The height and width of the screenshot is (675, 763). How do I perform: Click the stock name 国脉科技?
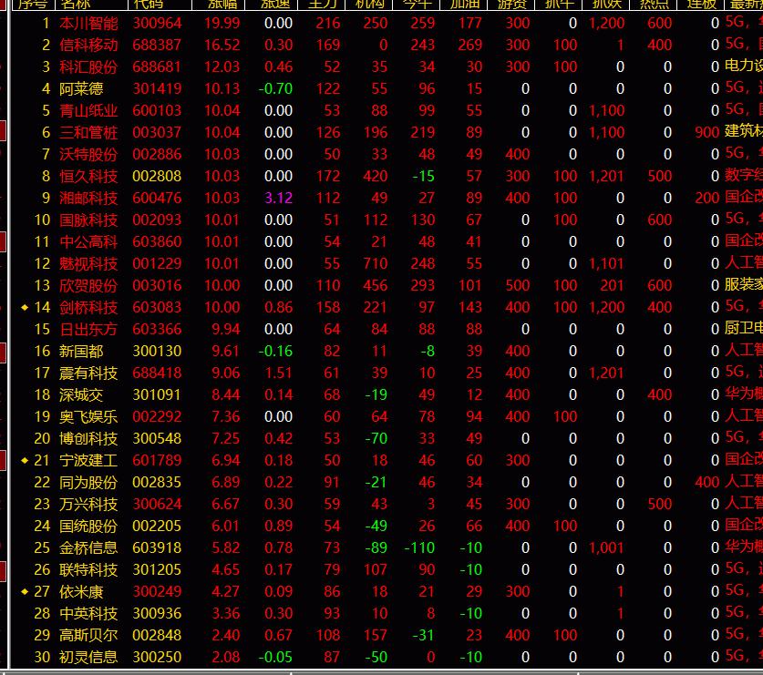88,220
